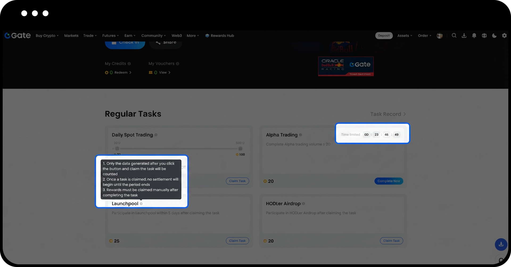
Task: Open the notifications bell icon
Action: (x=474, y=36)
